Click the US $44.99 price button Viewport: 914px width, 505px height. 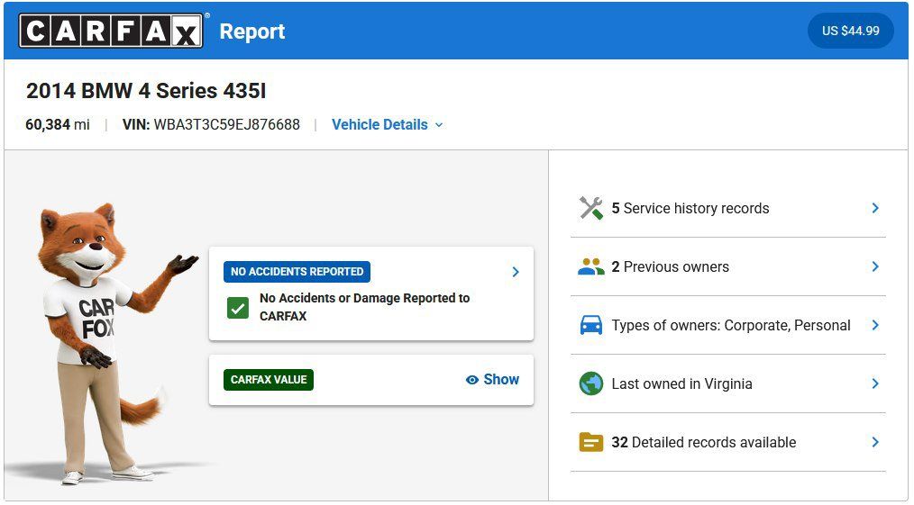851,31
